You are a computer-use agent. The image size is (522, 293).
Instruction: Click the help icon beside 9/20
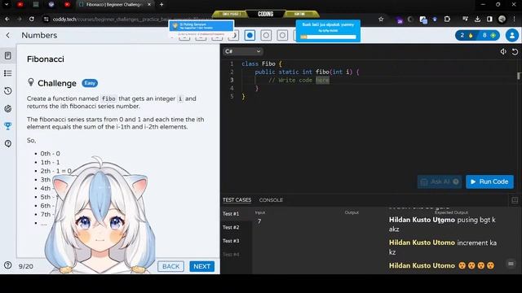(x=8, y=265)
